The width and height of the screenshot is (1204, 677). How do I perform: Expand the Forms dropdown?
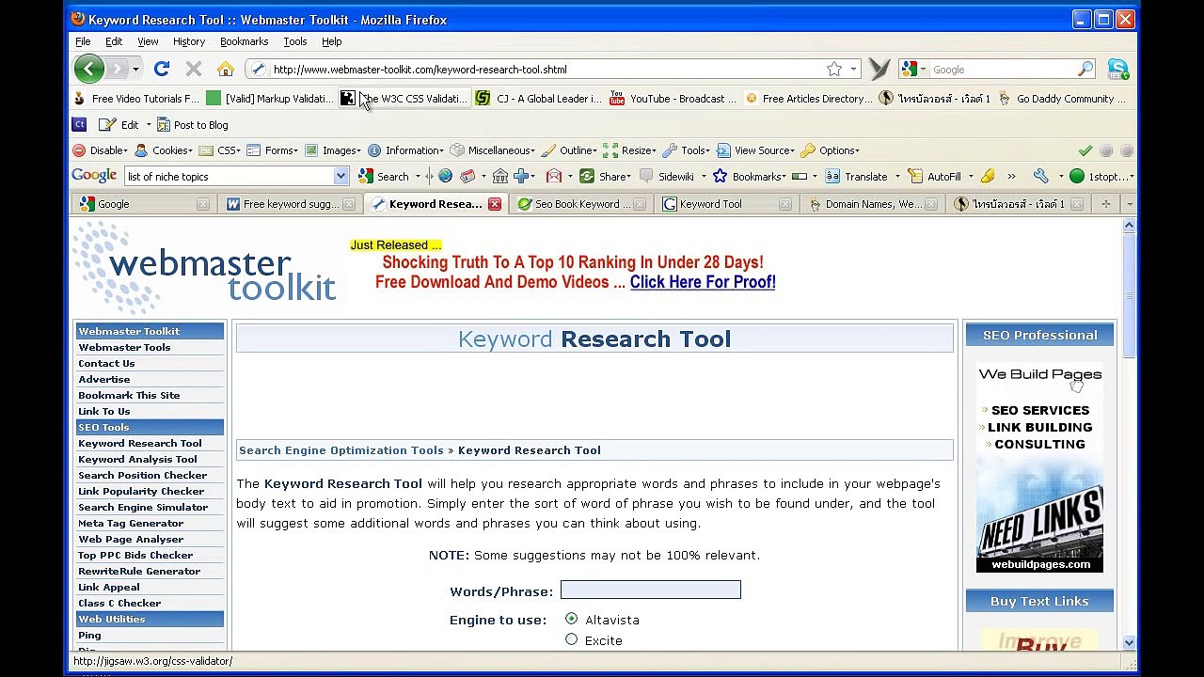273,150
